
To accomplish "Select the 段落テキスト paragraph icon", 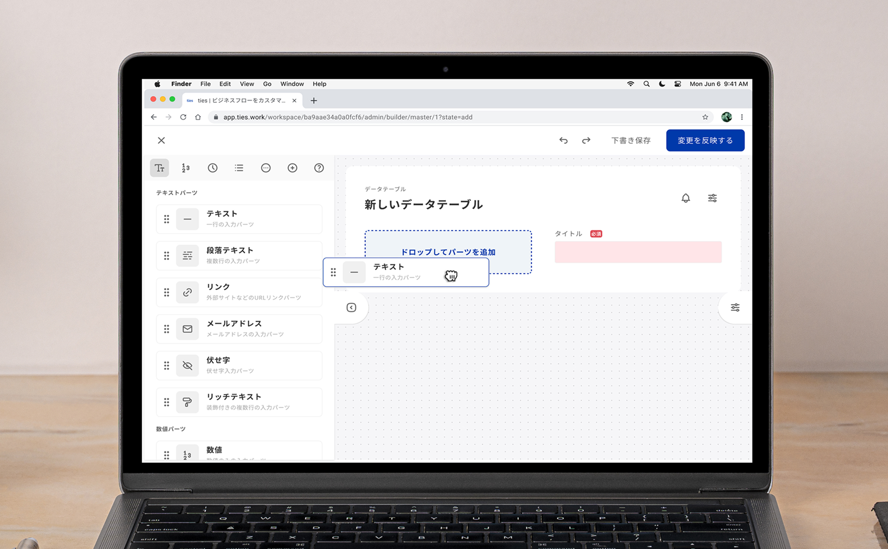I will [187, 256].
